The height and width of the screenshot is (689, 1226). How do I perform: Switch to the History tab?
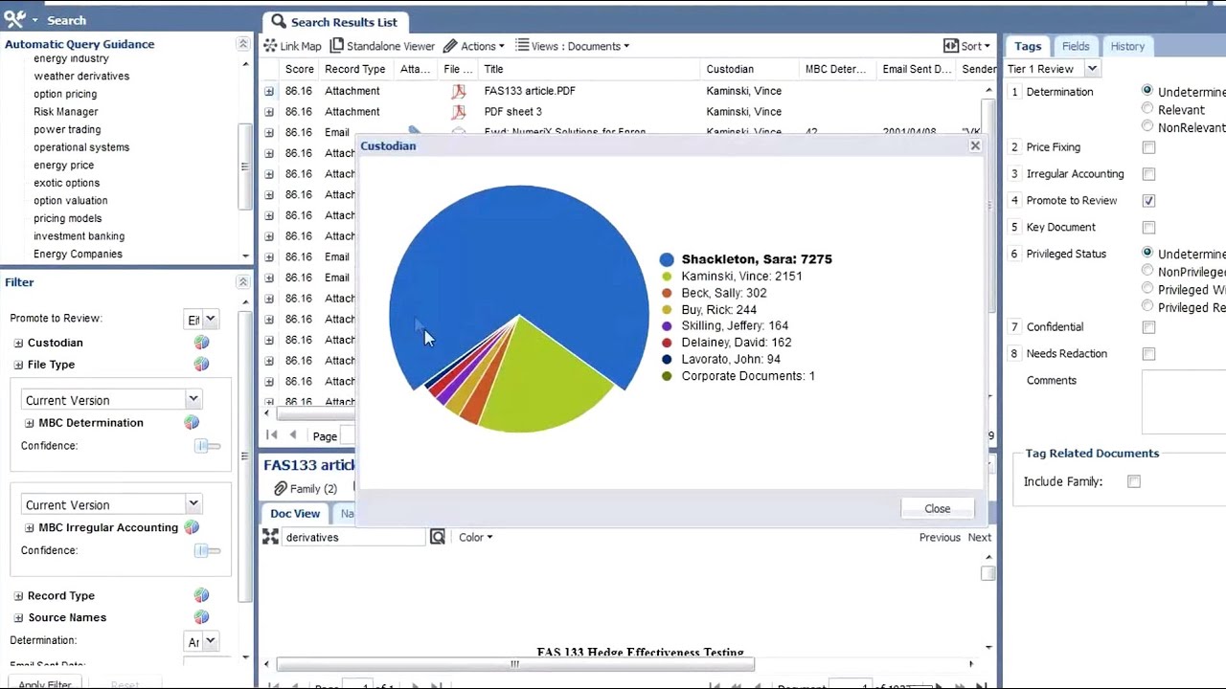(1127, 46)
